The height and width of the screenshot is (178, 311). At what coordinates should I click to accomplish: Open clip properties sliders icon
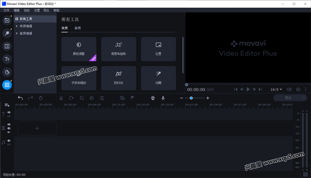pos(102,98)
